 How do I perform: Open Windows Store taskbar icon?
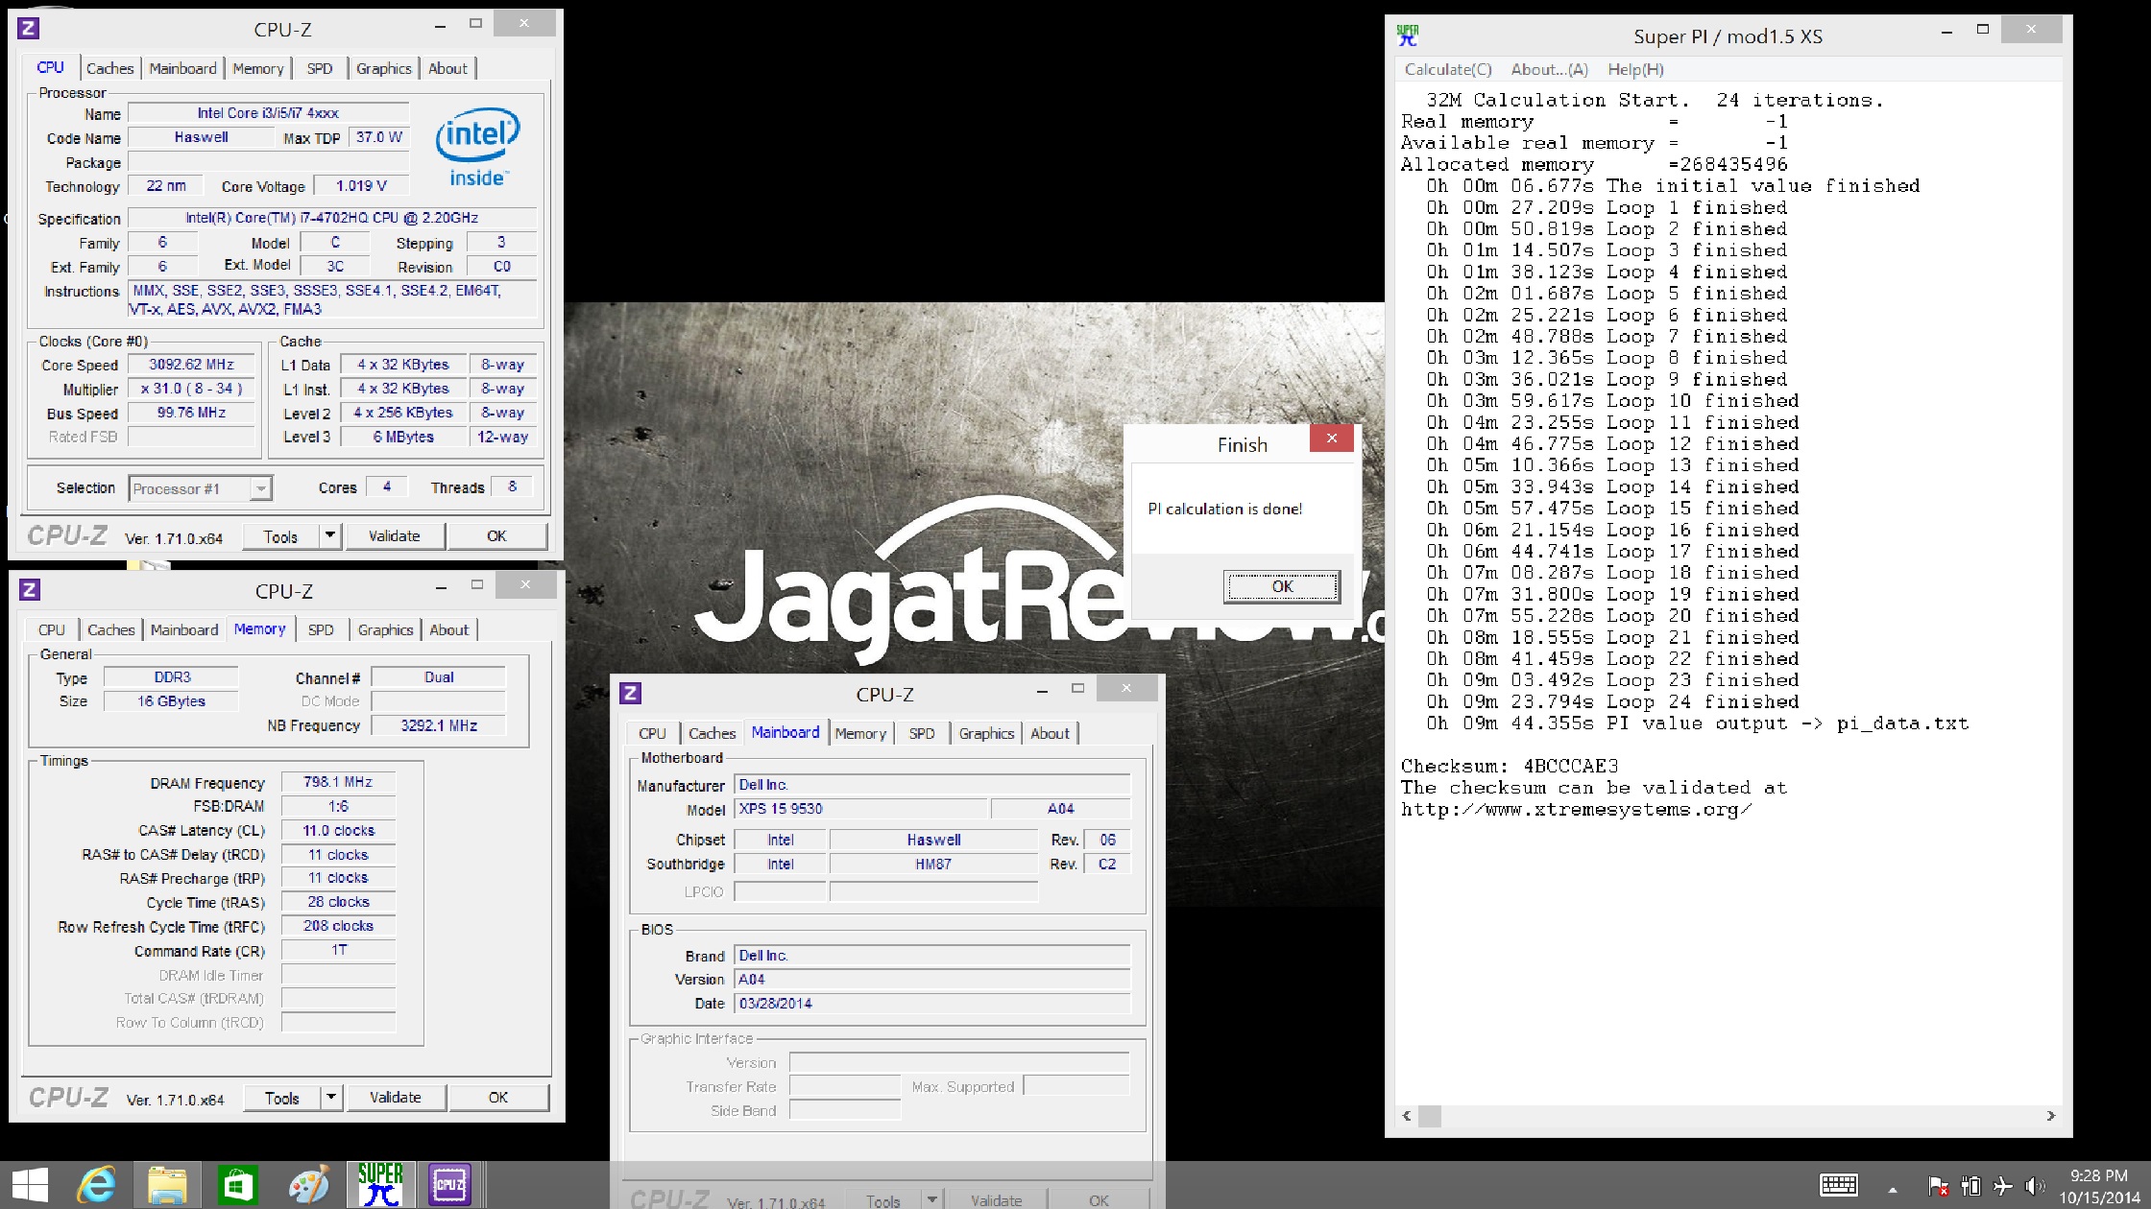(237, 1186)
